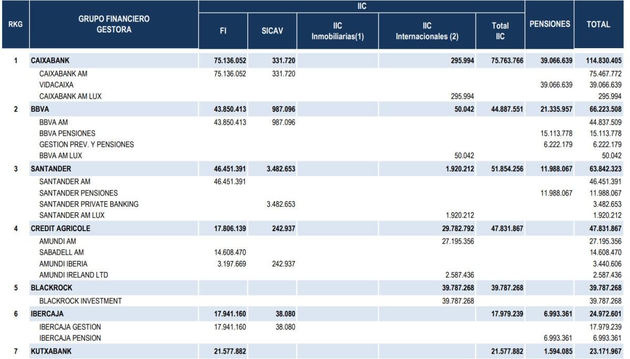
Task: Select the GRUPO FINANCIERO GESTORA header
Action: tap(114, 24)
